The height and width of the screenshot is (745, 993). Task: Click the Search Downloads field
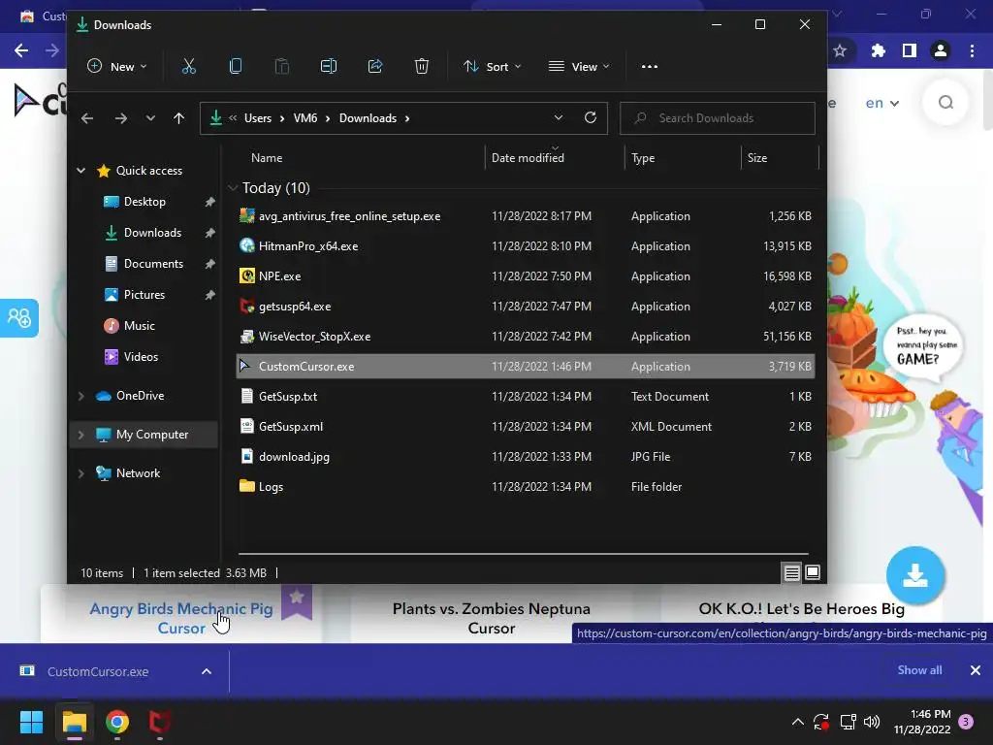coord(717,118)
